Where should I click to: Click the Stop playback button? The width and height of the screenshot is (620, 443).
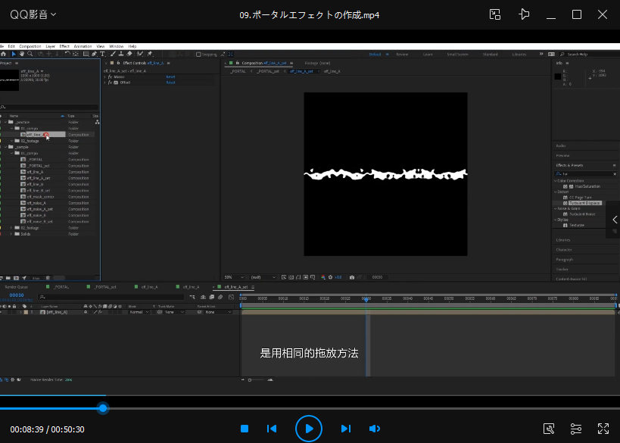point(245,429)
